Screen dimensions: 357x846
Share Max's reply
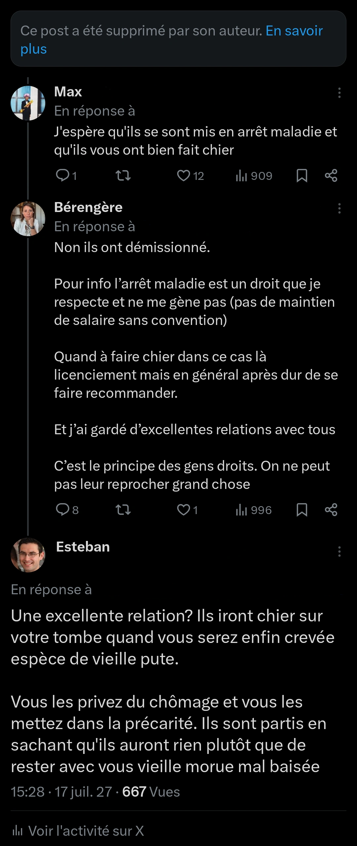(331, 176)
